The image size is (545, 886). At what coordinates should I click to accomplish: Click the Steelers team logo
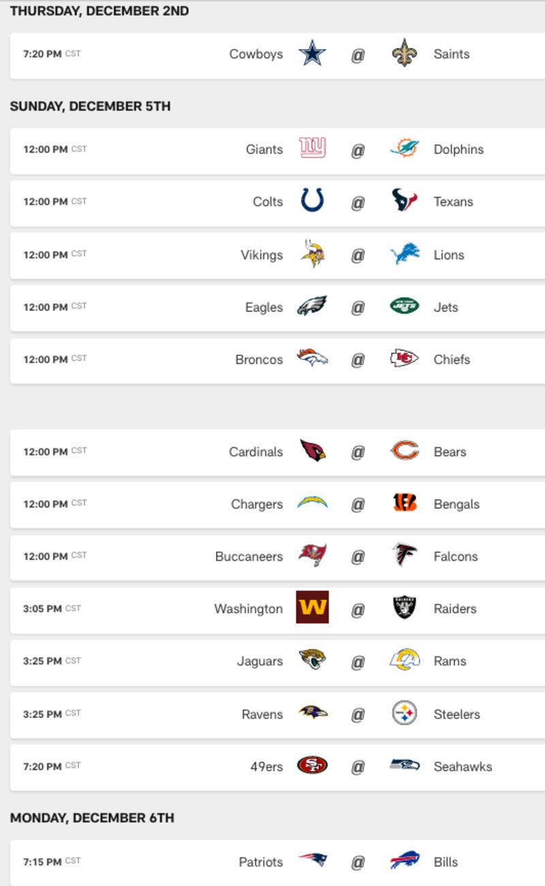tap(405, 713)
